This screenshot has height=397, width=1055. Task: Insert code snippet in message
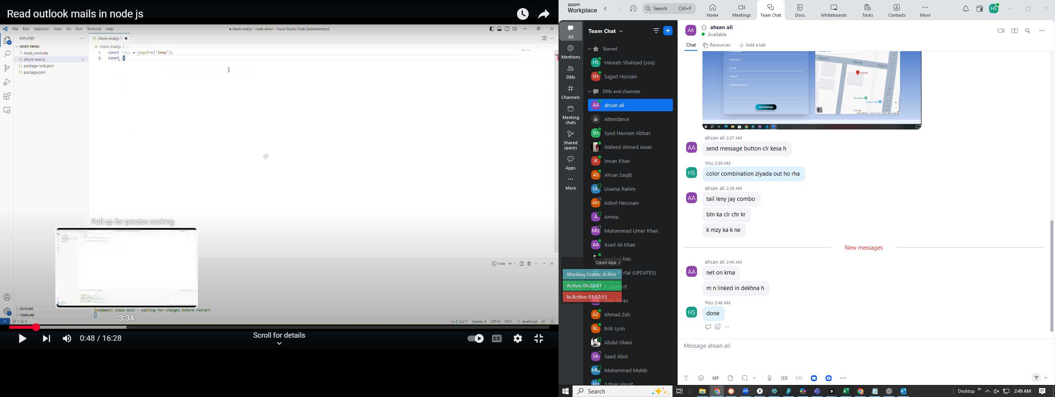(799, 378)
